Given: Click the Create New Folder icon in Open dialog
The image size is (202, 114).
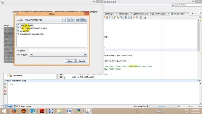Looking at the screenshot, I should [78, 20].
